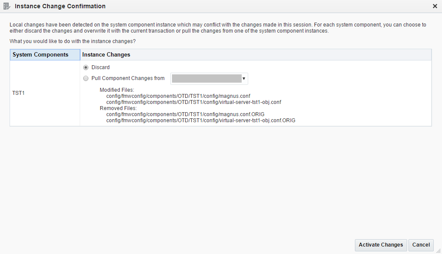
Task: Click the local changes description paragraph
Action: tap(218, 28)
